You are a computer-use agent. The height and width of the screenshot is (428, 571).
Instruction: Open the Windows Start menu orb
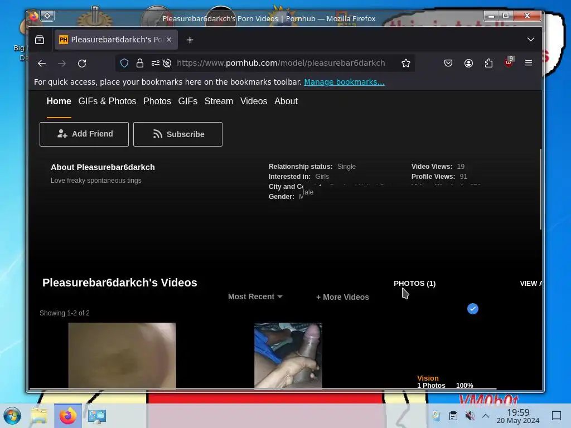point(12,416)
